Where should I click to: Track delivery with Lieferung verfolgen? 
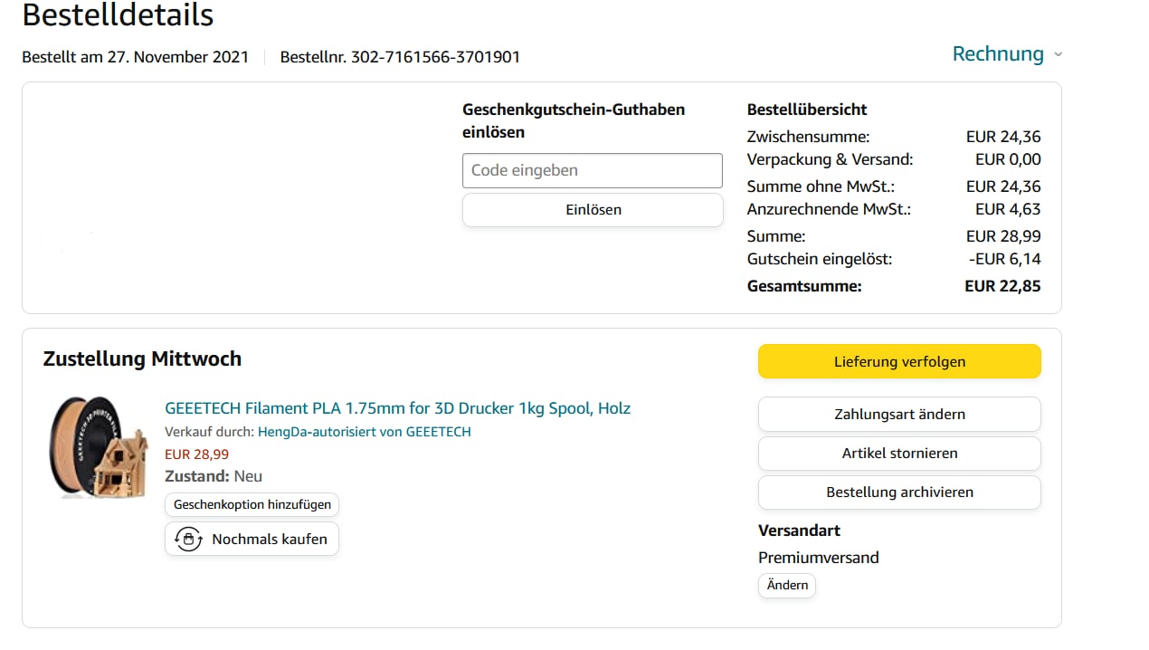point(899,361)
